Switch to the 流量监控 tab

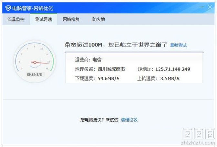point(16,19)
